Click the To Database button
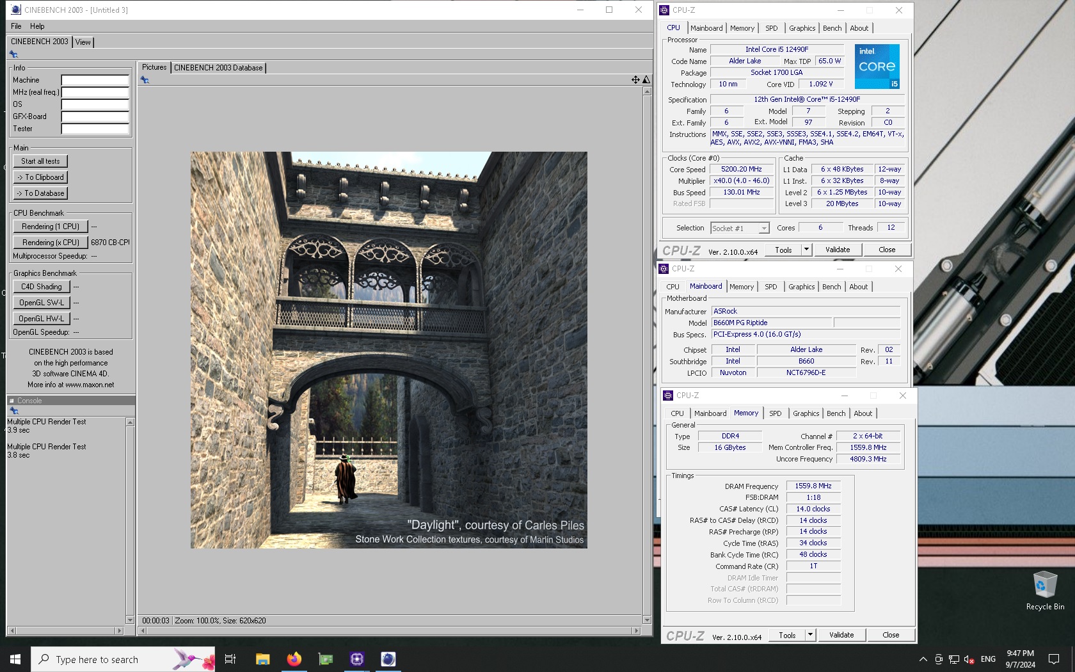Image resolution: width=1075 pixels, height=672 pixels. pyautogui.click(x=40, y=193)
